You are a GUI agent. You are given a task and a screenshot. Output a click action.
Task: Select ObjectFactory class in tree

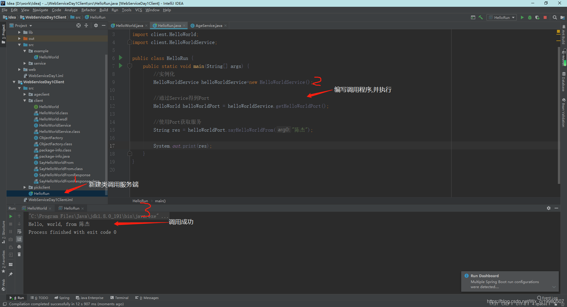click(x=51, y=138)
